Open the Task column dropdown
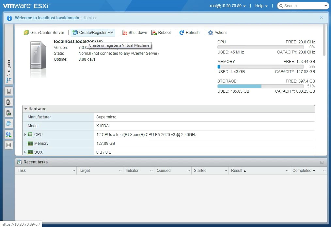Screen dimensions: 331x227 point(74,171)
